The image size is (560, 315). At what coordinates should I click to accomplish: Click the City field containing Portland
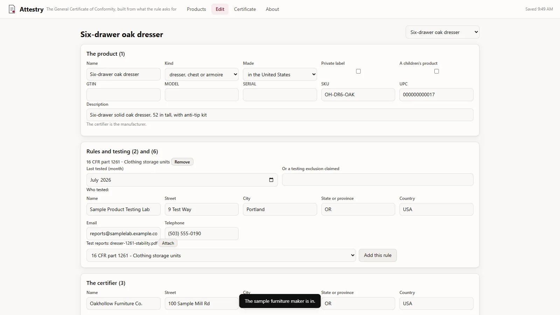[x=280, y=209]
